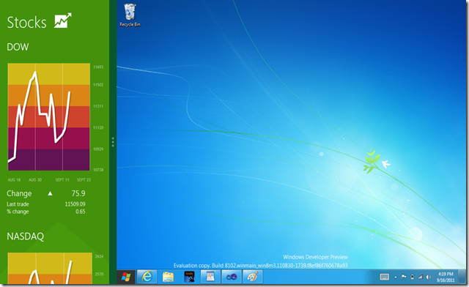Open the DOW stock chart
This screenshot has width=469, height=287.
[49, 116]
